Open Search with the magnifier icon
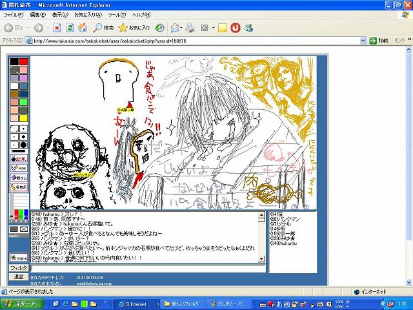 point(103,28)
